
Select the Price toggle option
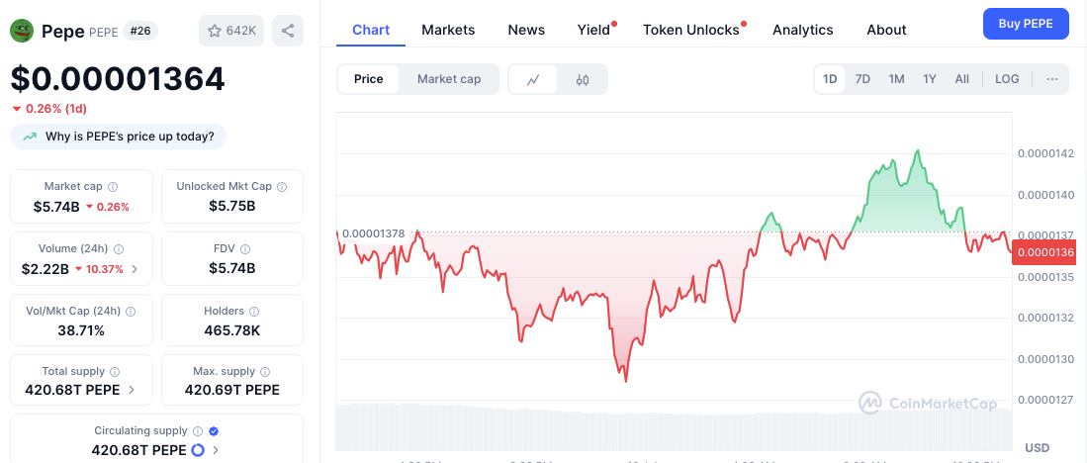tap(368, 79)
